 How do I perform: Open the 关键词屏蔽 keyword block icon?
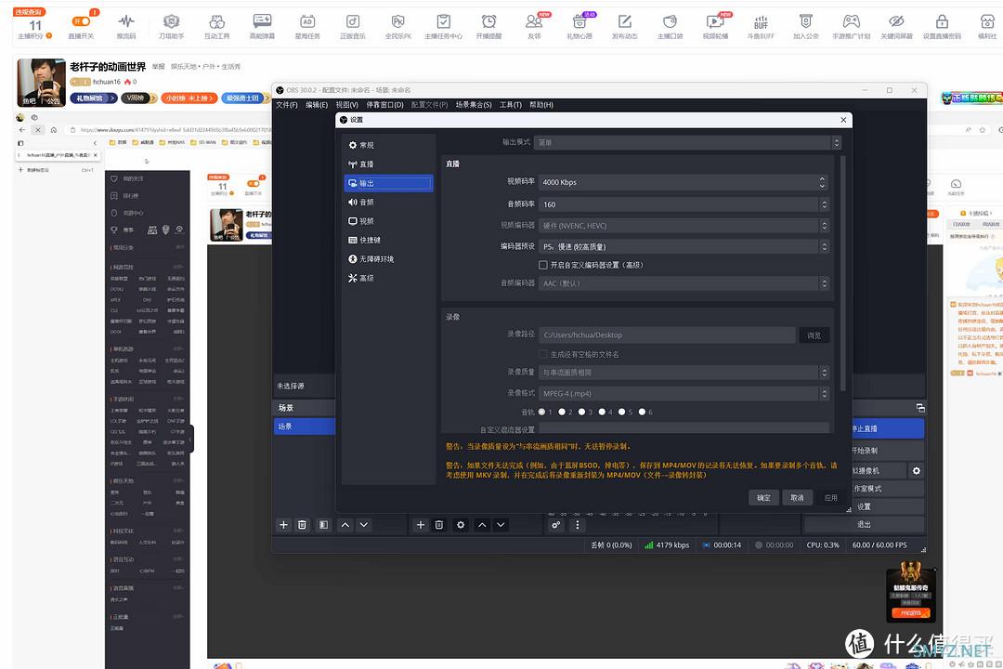click(x=897, y=26)
